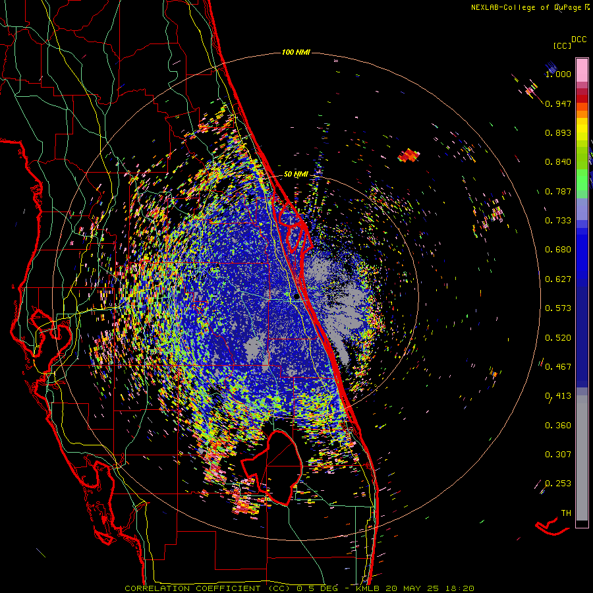Select the 0.520 colorbar value
593x593 pixels.
click(x=558, y=338)
